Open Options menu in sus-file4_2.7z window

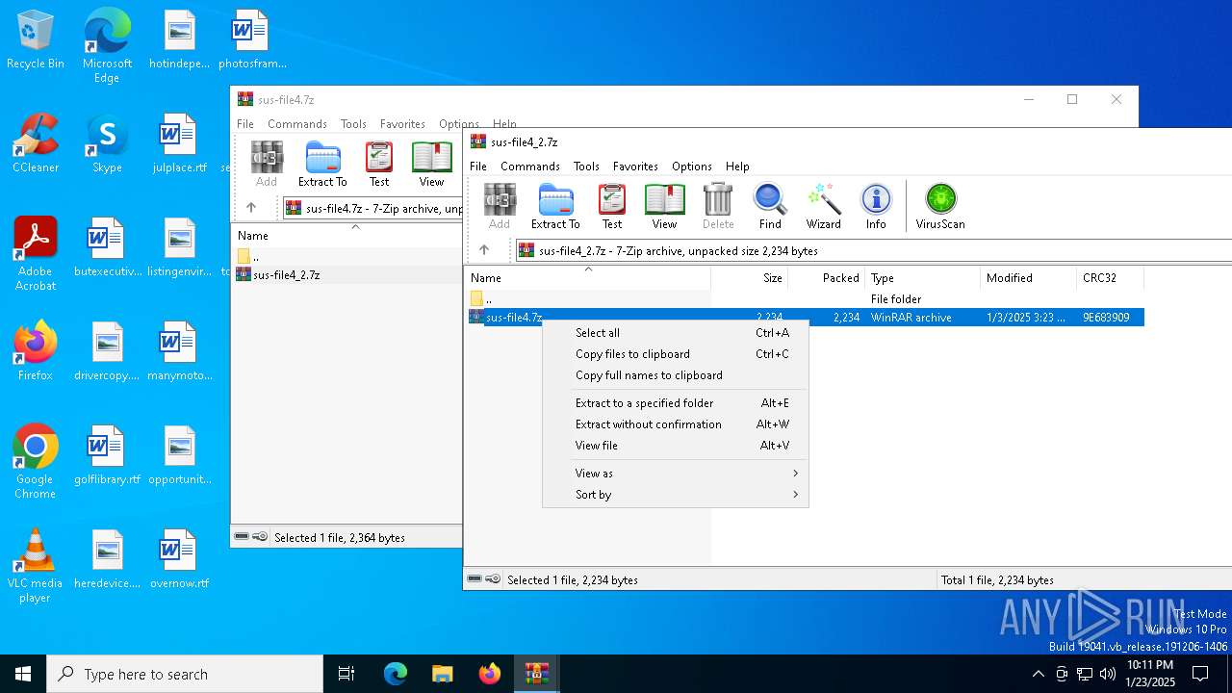point(692,167)
